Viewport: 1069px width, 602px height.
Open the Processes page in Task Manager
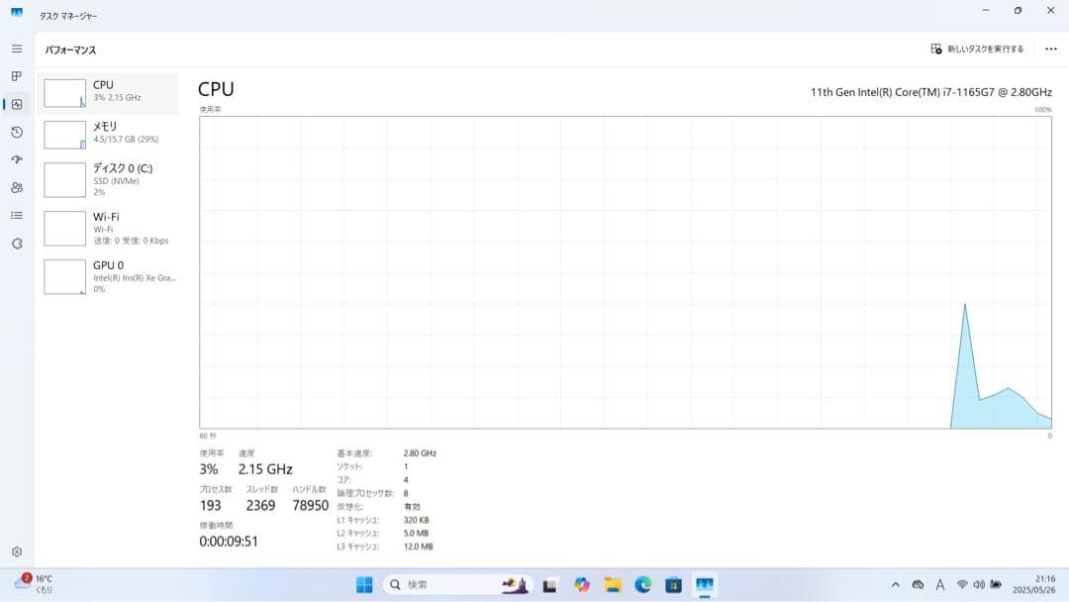coord(16,75)
